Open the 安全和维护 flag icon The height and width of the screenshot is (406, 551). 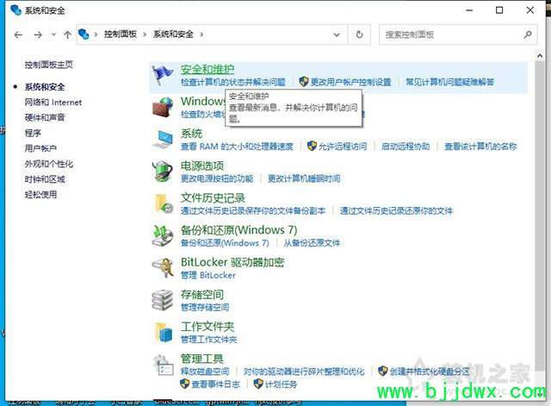tap(163, 75)
